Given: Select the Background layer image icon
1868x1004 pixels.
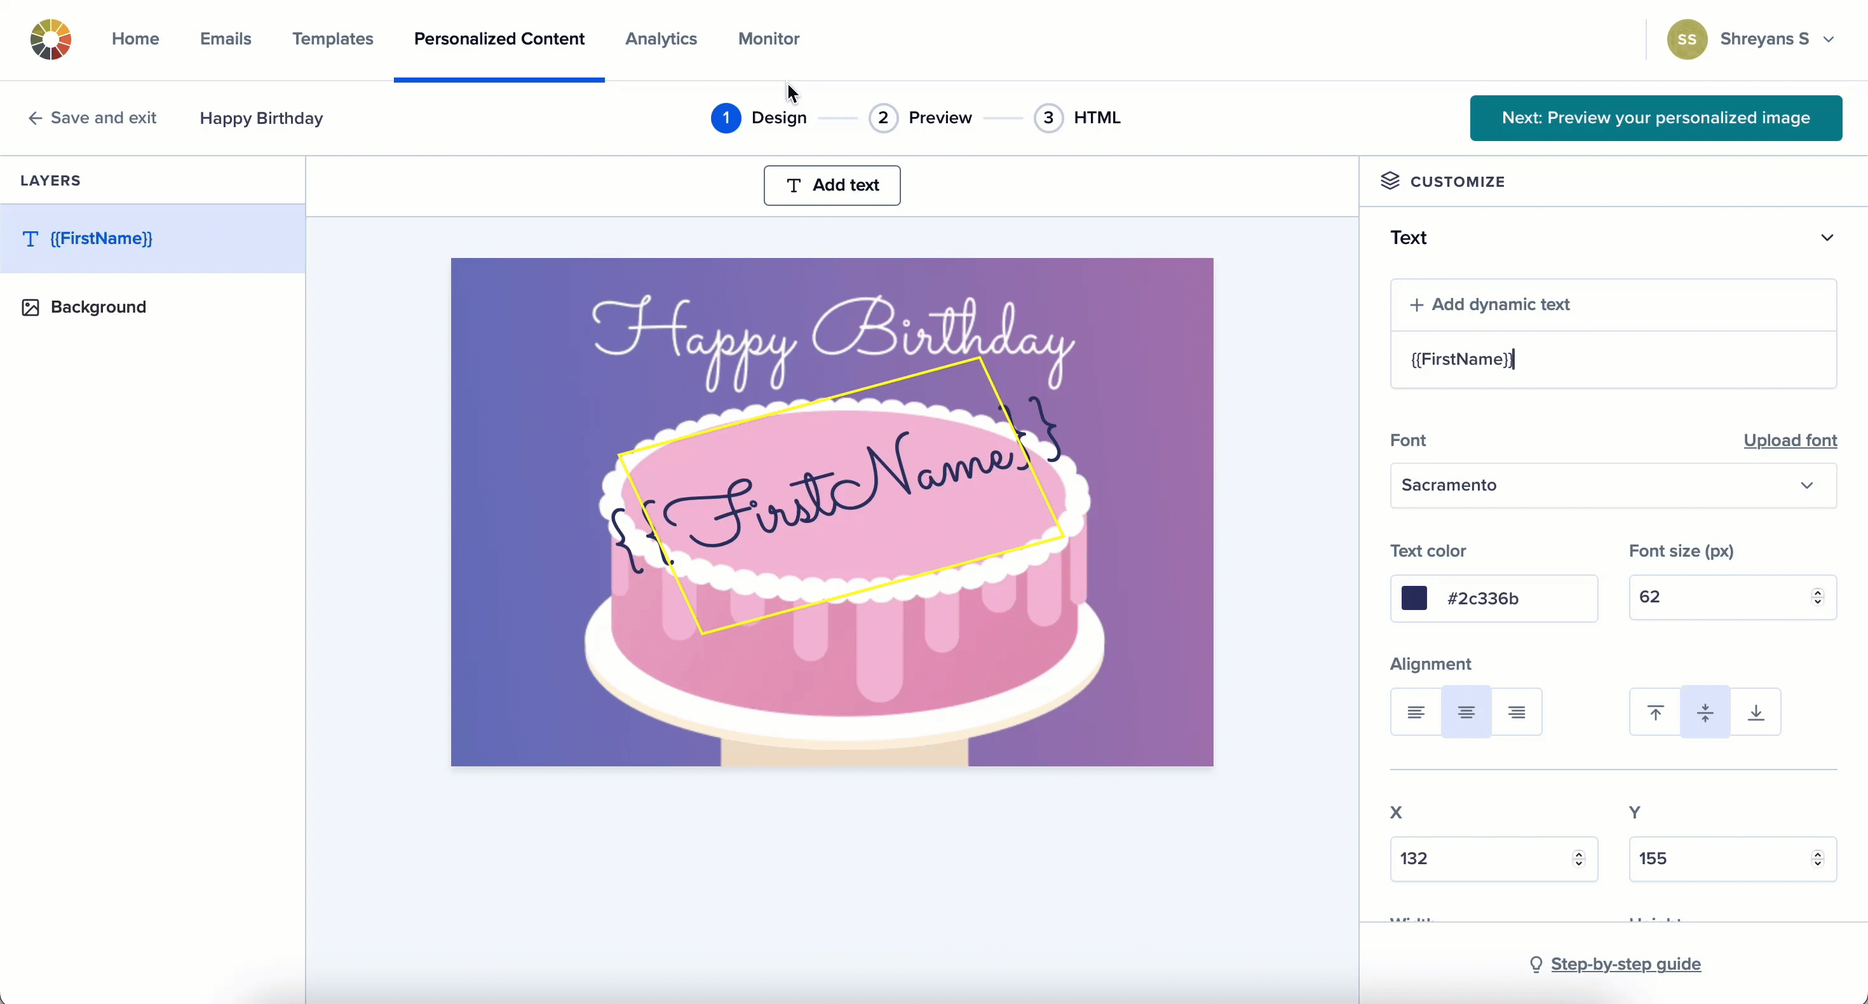Looking at the screenshot, I should click(x=30, y=307).
